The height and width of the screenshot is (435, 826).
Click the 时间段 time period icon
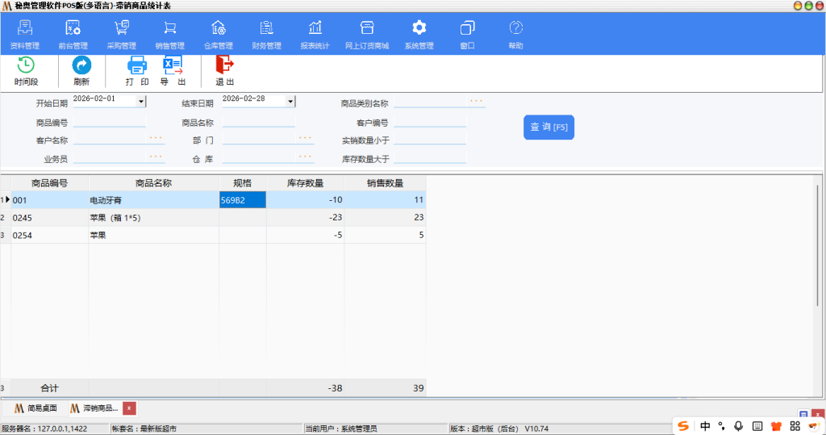[26, 66]
